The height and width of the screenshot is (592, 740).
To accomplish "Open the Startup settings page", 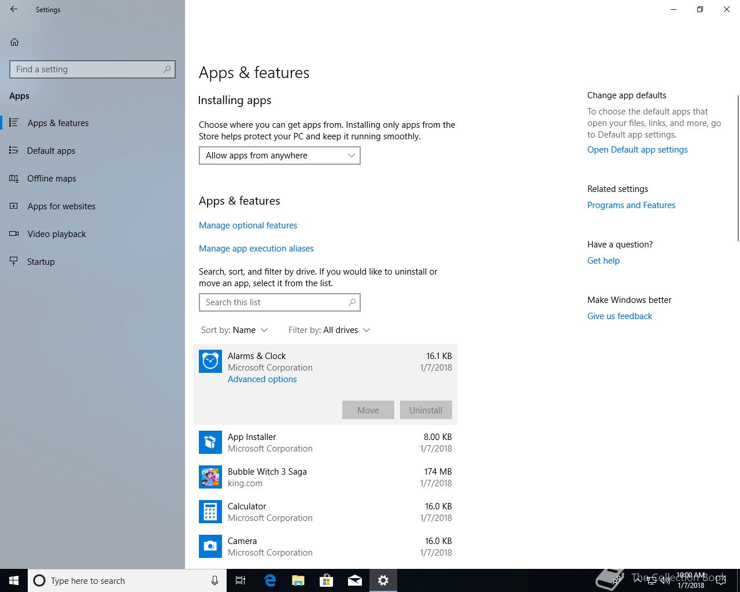I will [92, 262].
